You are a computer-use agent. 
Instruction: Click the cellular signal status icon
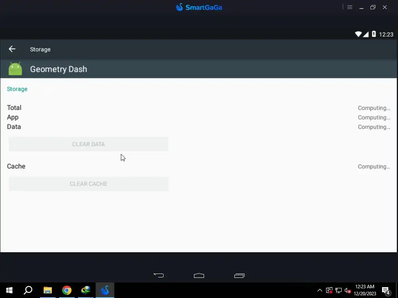pos(366,34)
